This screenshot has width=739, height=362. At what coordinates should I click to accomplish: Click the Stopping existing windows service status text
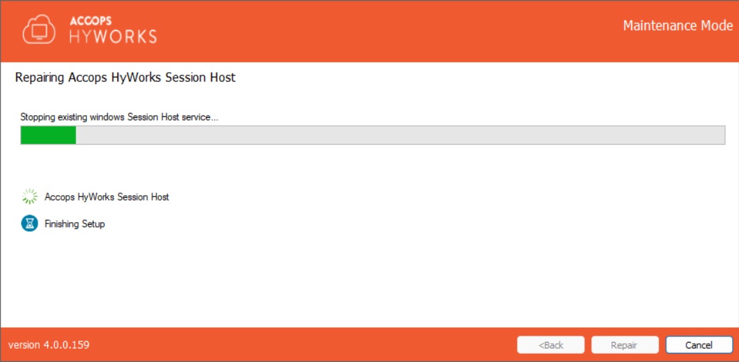(x=119, y=117)
